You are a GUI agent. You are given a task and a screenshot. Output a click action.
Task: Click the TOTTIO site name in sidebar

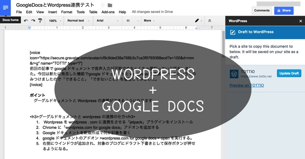[247, 72]
